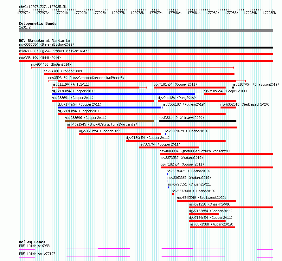Select nsv583696 (Cooper2011) label
Viewport: 282px width, 261px height.
tap(86, 118)
